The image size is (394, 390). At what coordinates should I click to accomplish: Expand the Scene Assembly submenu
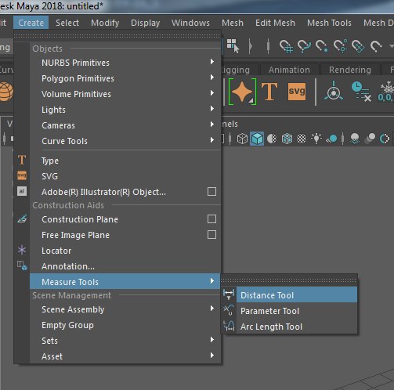click(125, 309)
